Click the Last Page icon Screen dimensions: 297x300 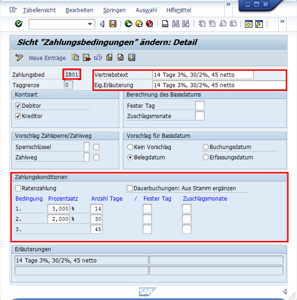[x=233, y=24]
